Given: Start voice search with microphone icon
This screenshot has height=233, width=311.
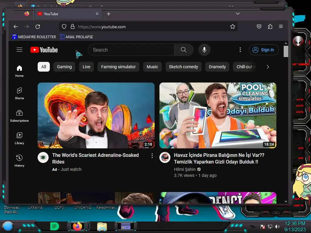Looking at the screenshot, I should [204, 50].
